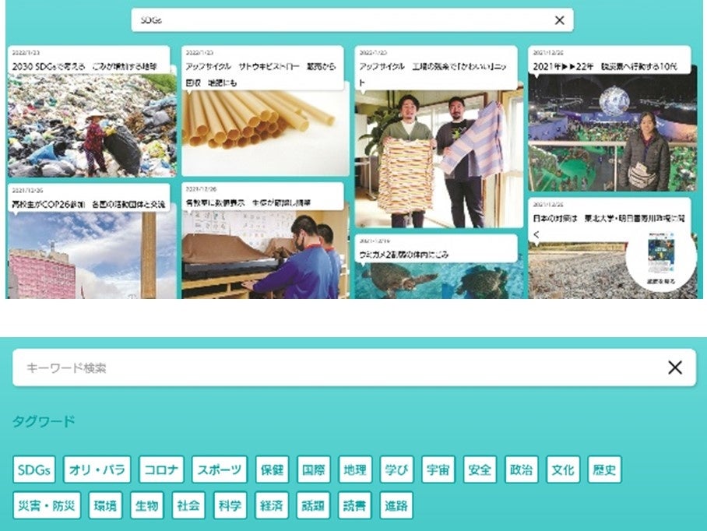Filter by the 地理 tag
The height and width of the screenshot is (531, 707).
coord(355,469)
